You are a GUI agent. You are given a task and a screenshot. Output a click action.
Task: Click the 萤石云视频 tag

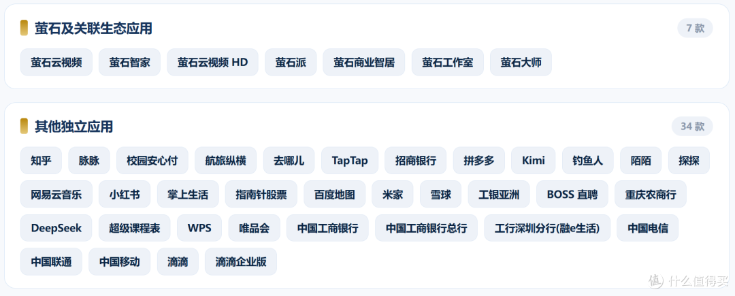click(56, 63)
